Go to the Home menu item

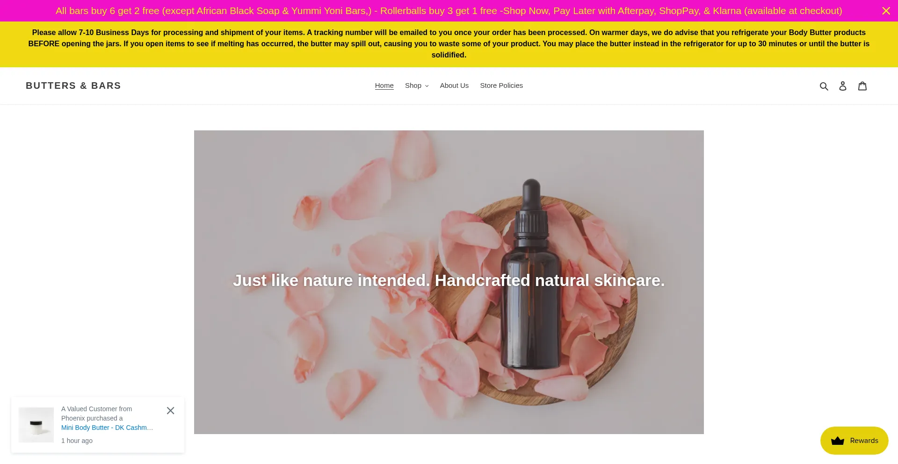[x=384, y=86]
